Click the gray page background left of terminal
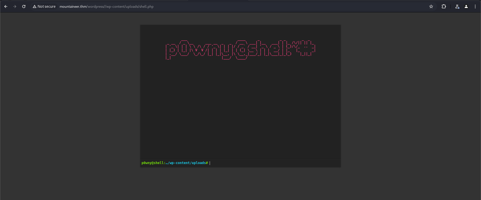 (70, 100)
